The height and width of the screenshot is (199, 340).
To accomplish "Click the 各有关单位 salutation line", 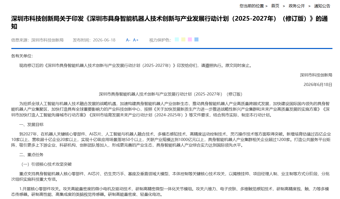I will [22, 56].
